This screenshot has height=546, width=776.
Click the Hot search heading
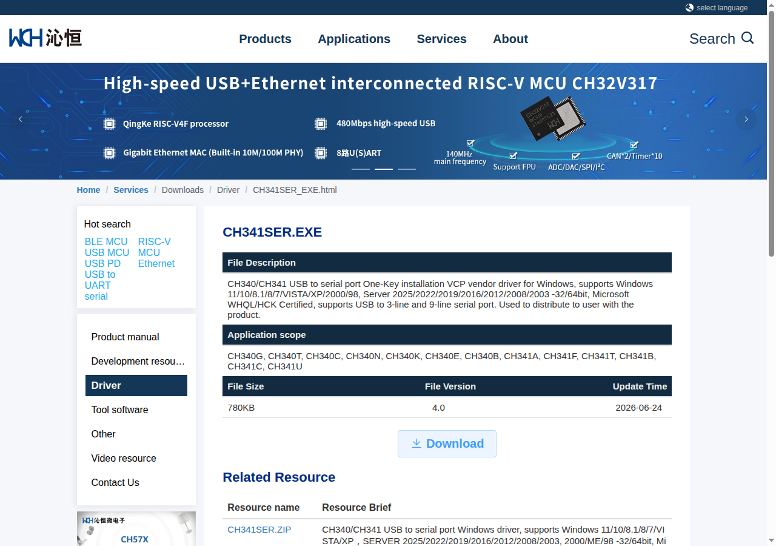pyautogui.click(x=107, y=224)
